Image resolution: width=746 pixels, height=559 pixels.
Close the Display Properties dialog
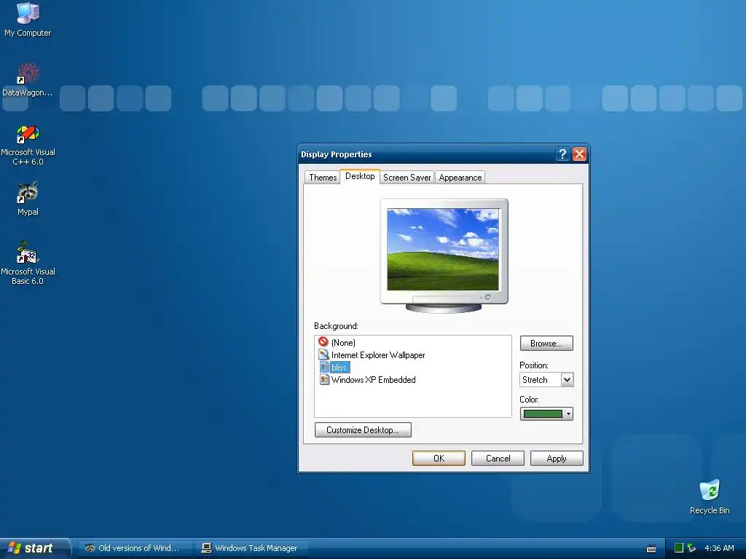pos(579,154)
